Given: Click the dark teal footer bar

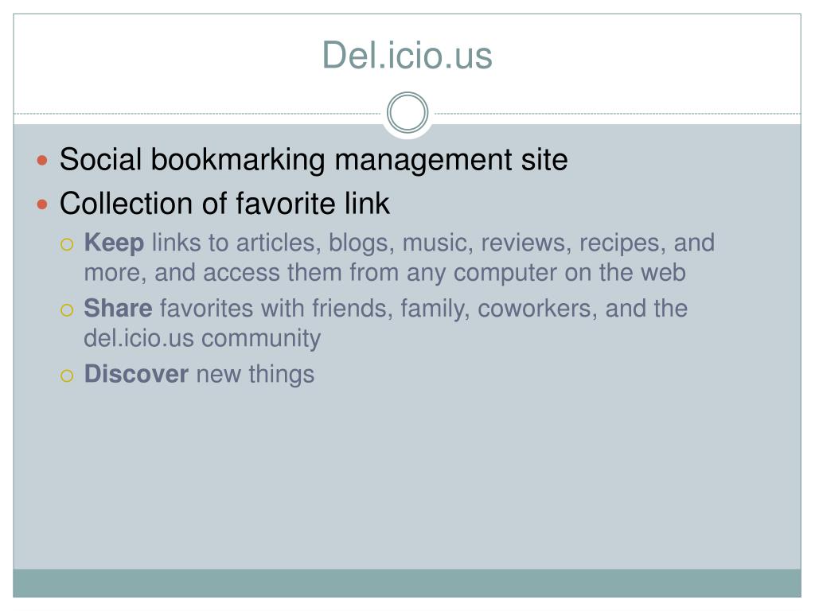Looking at the screenshot, I should (x=407, y=583).
